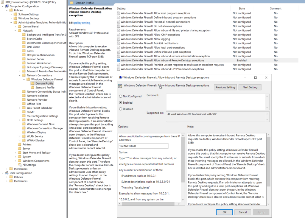Select the Hotspot Authentication tree item
This screenshot has width=305, height=218.
41,55
